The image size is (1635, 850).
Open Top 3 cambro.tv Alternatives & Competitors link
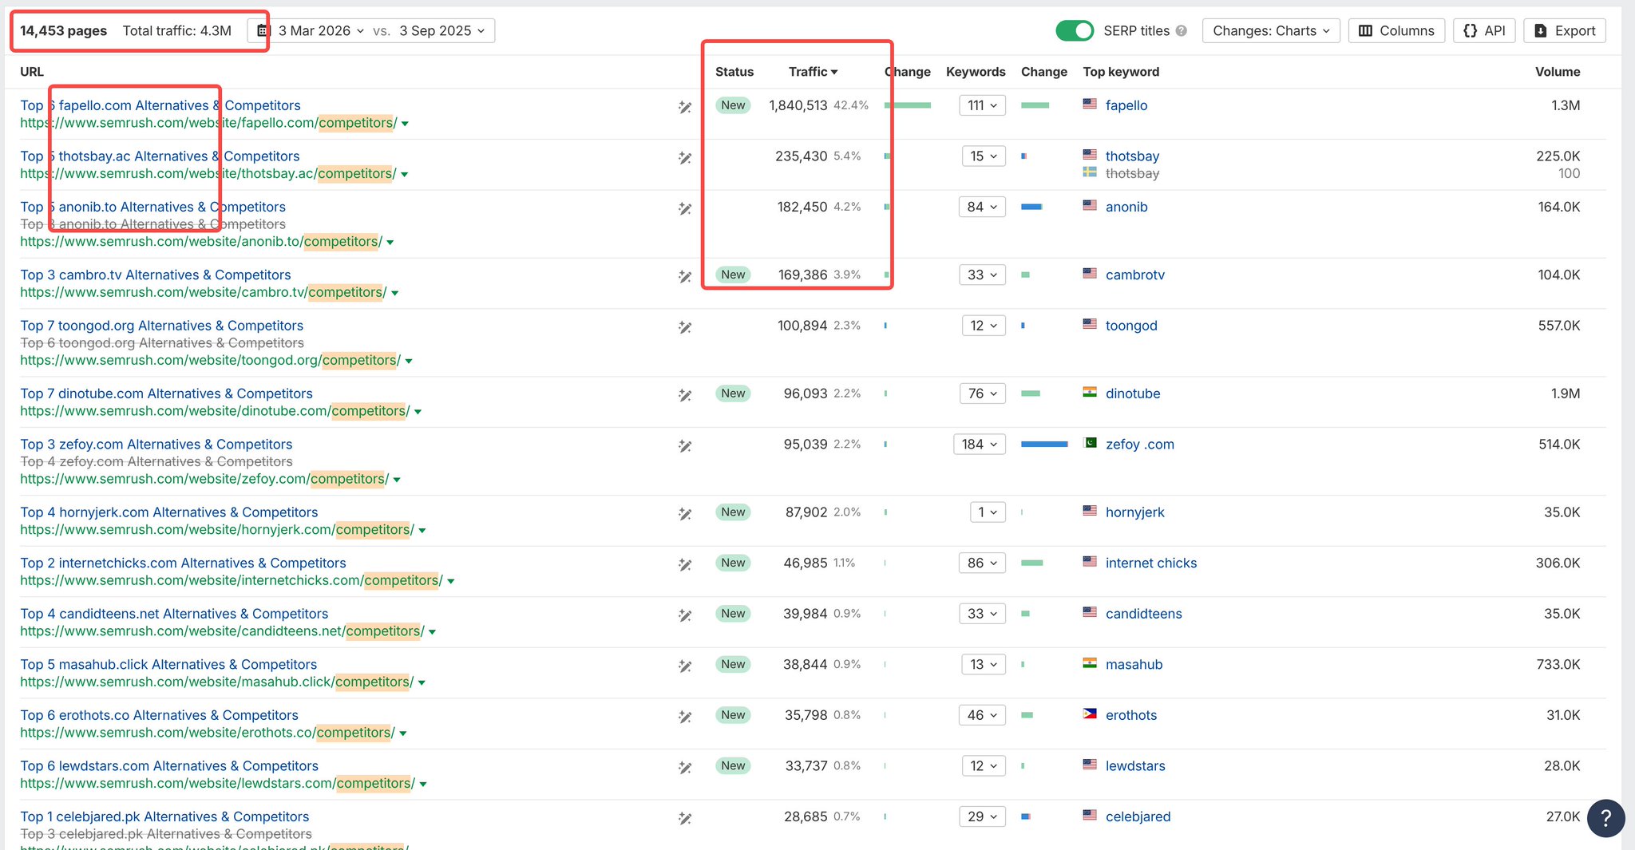pyautogui.click(x=156, y=275)
